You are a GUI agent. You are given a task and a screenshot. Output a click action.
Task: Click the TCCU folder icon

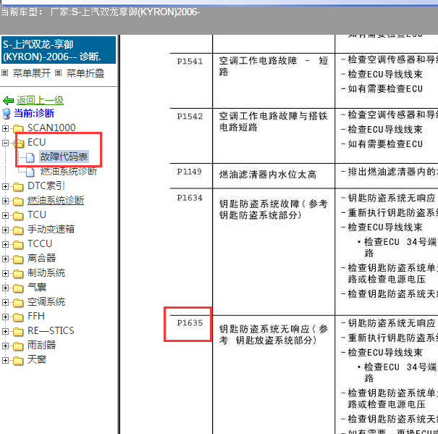[18, 245]
